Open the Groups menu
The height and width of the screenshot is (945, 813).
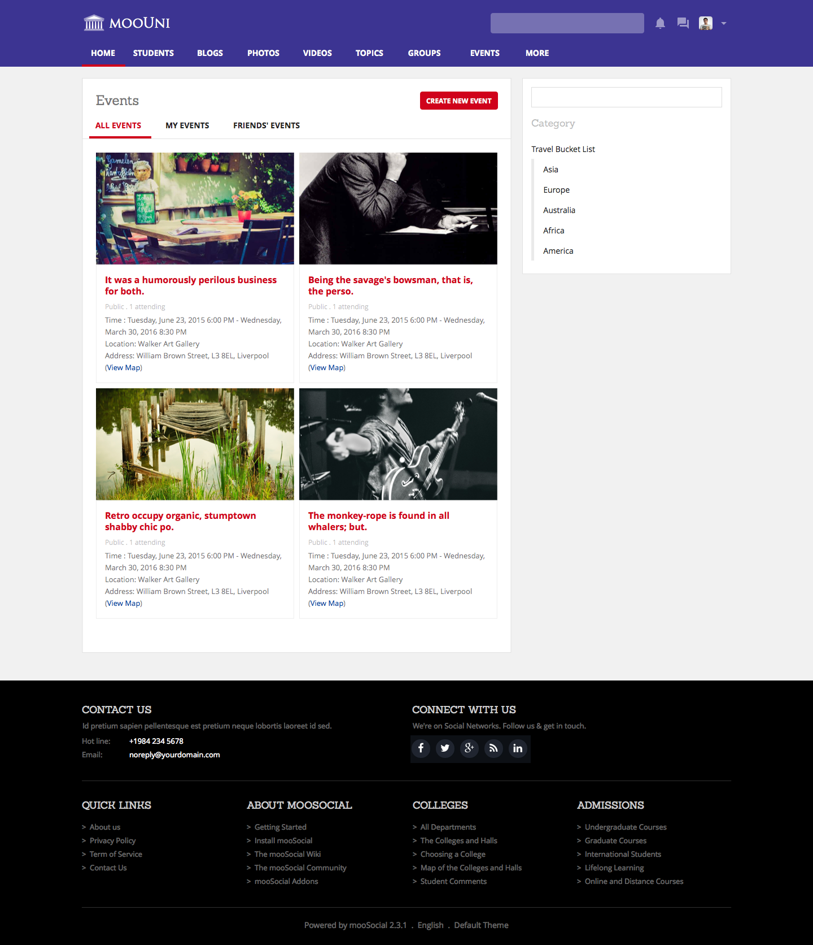(425, 53)
